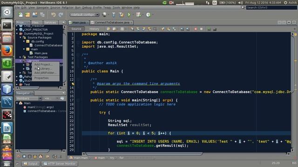Click the Shift Line Right editor icon
The height and width of the screenshot is (167, 298).
pos(188,29)
